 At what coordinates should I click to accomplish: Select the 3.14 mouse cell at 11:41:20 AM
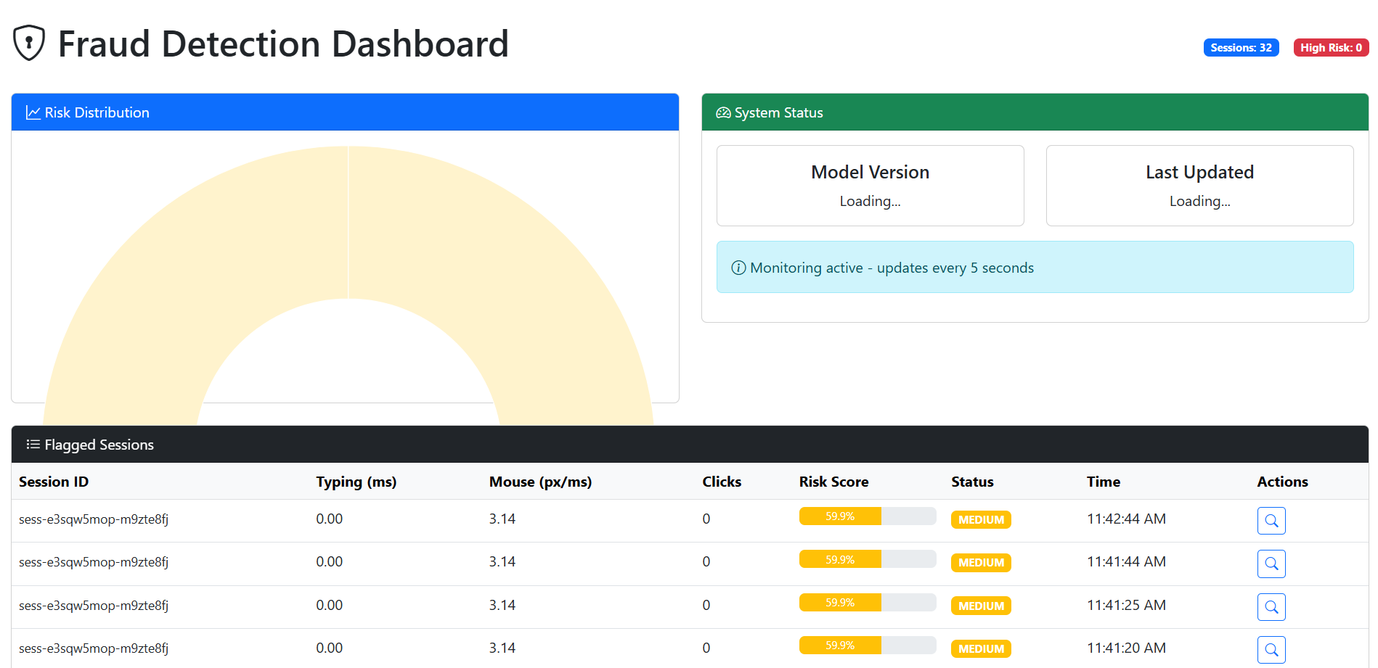[x=502, y=648]
